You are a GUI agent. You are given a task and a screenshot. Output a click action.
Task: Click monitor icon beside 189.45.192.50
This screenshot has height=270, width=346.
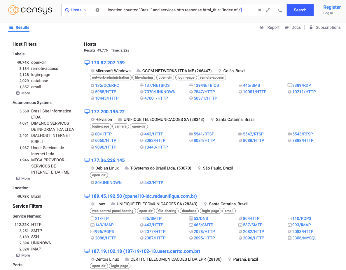(x=87, y=196)
